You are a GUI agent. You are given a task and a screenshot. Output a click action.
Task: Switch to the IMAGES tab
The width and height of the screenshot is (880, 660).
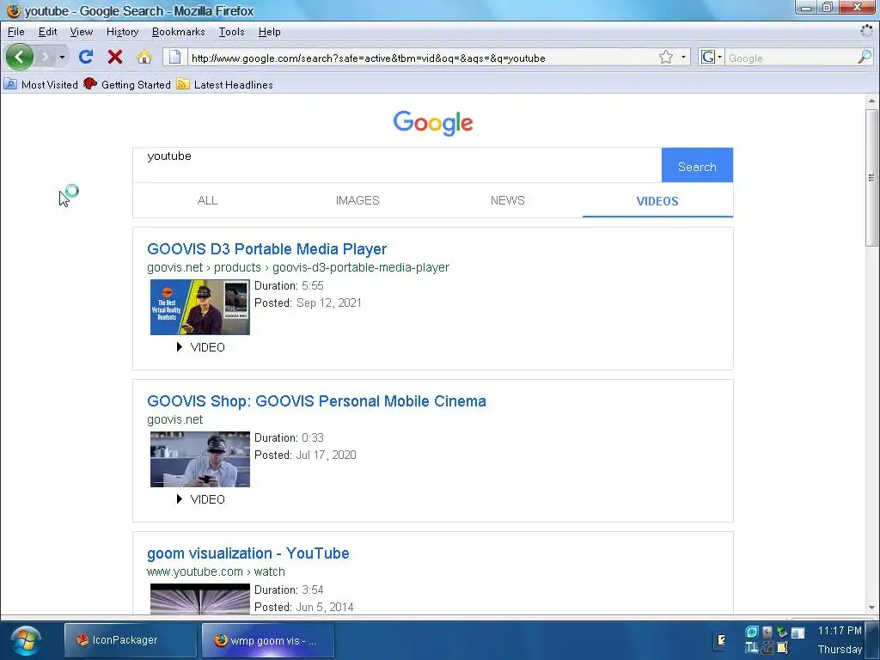tap(357, 200)
